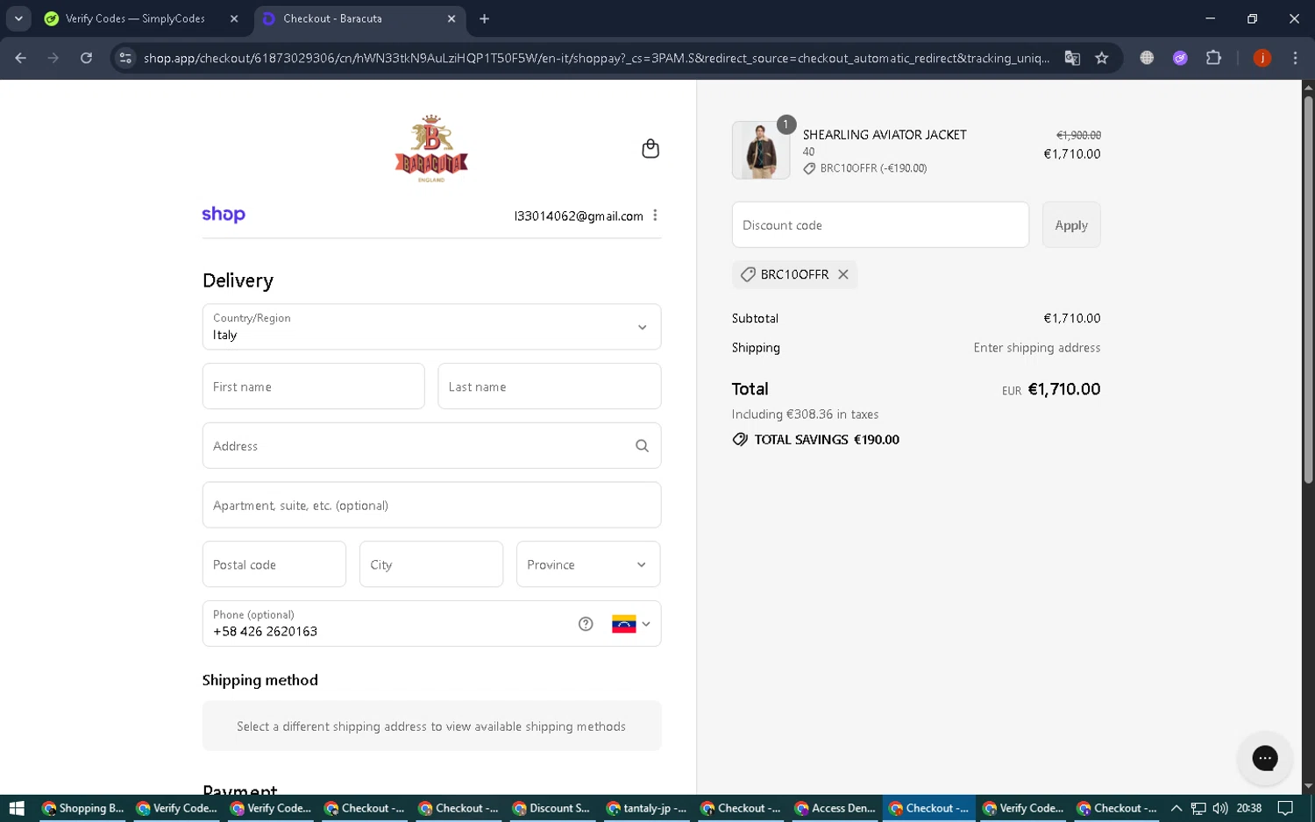The height and width of the screenshot is (822, 1315).
Task: Click the Postal code field
Action: [274, 564]
